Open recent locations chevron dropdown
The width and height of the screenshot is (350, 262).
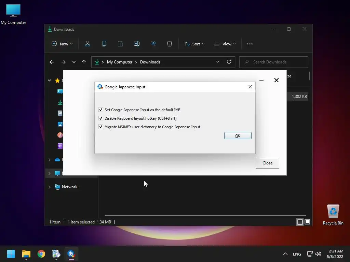point(74,62)
